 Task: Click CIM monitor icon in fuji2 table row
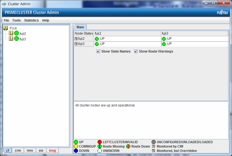coord(76,39)
